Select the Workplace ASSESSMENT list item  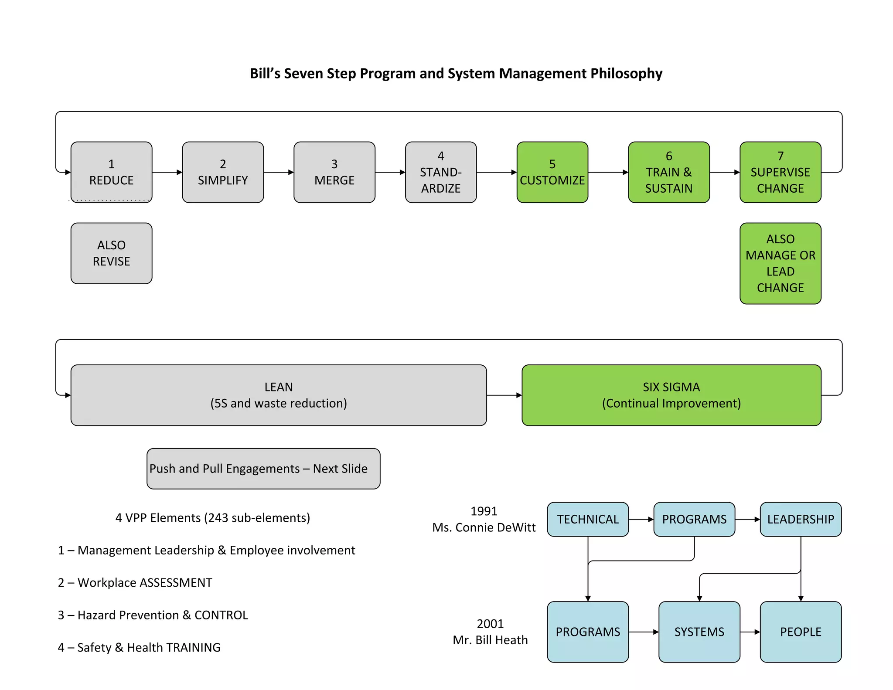click(135, 583)
